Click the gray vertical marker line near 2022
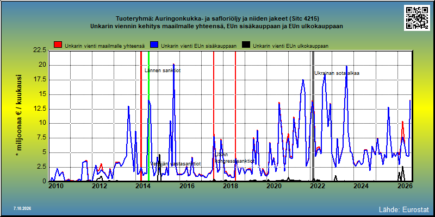This screenshot has height=217, width=435. pyautogui.click(x=313, y=116)
